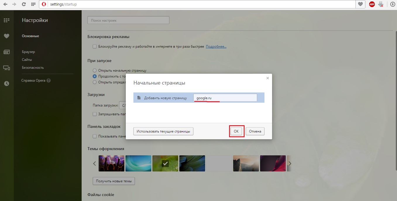397x201 pixels.
Task: Open history clock icon in sidebar
Action: [6, 83]
